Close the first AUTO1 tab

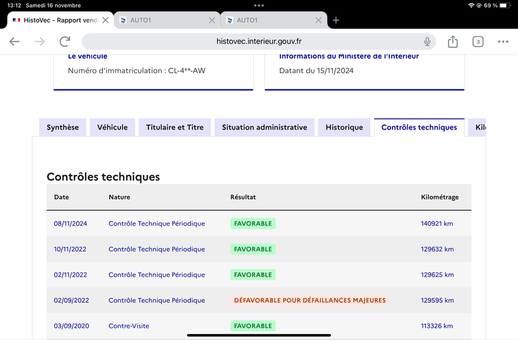pos(212,20)
